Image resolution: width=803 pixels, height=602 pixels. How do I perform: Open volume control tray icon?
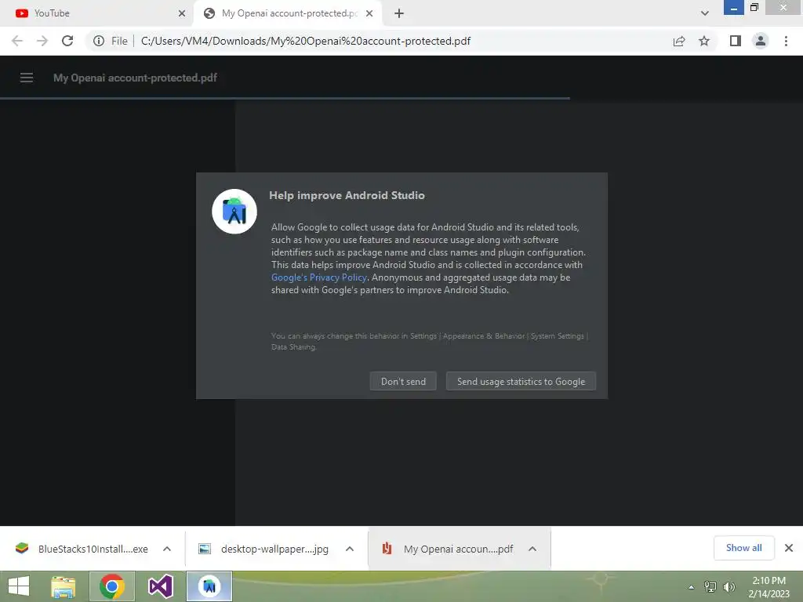click(x=729, y=587)
